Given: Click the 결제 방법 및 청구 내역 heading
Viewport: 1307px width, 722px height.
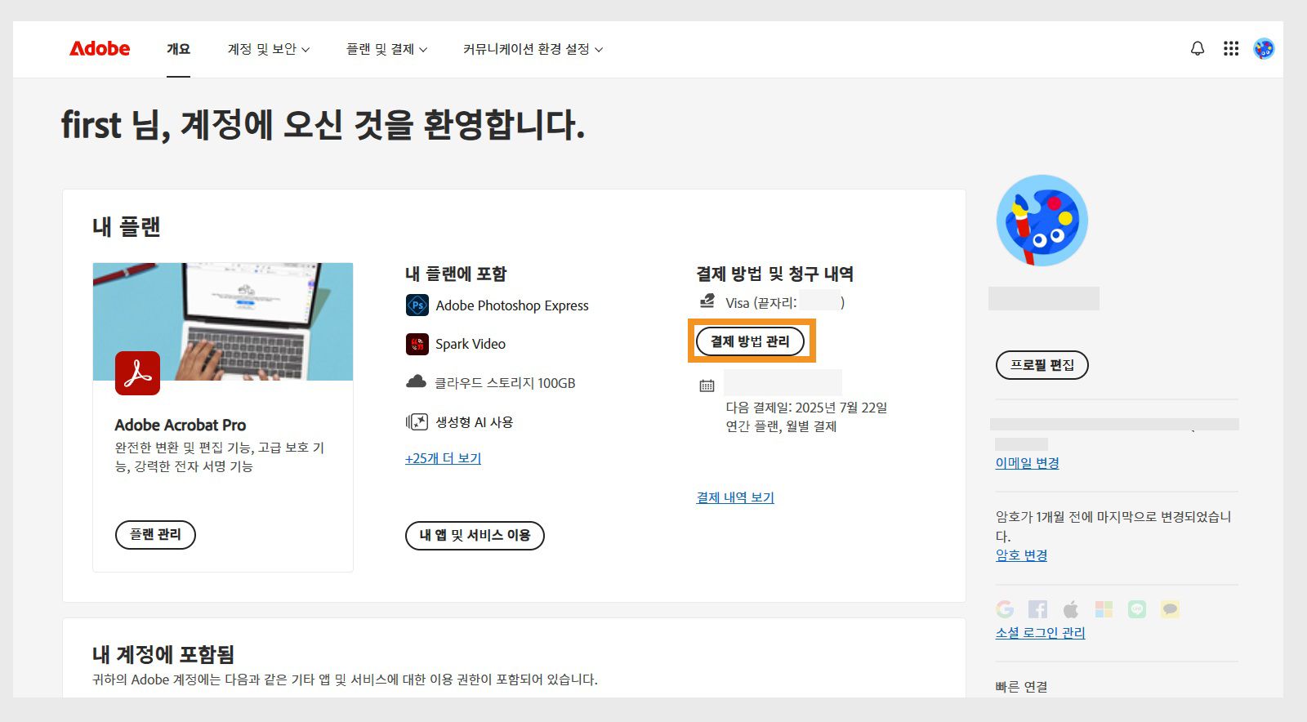Looking at the screenshot, I should pos(774,274).
